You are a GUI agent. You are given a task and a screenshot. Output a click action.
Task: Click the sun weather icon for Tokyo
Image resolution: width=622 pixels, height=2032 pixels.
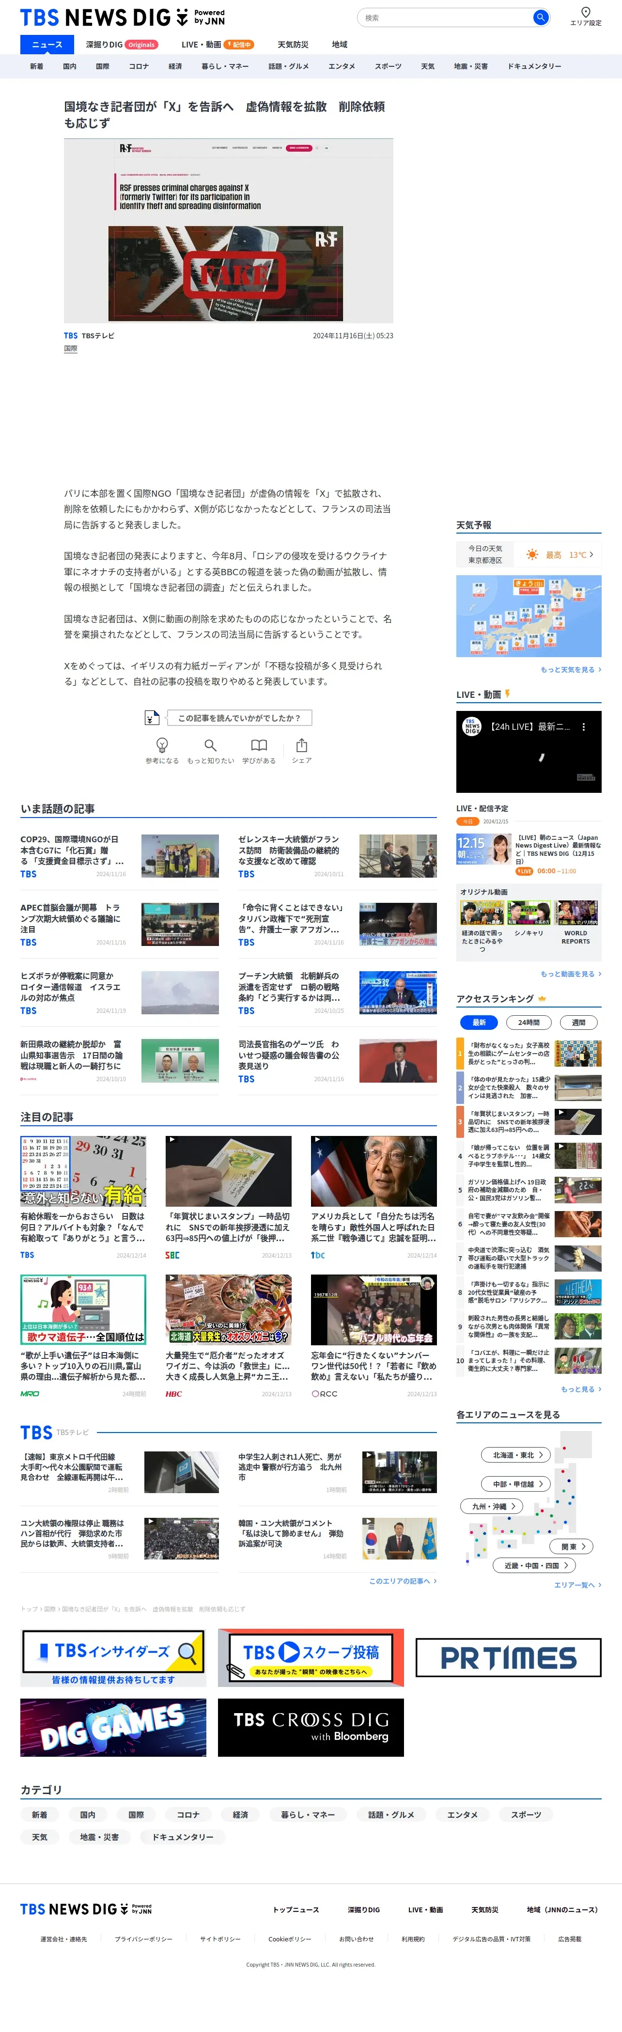[x=532, y=554]
